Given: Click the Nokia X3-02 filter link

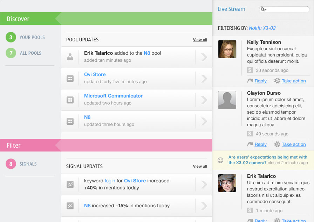Looking at the screenshot, I should pos(262,28).
